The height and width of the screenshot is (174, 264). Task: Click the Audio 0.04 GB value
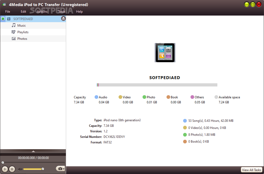pyautogui.click(x=104, y=102)
